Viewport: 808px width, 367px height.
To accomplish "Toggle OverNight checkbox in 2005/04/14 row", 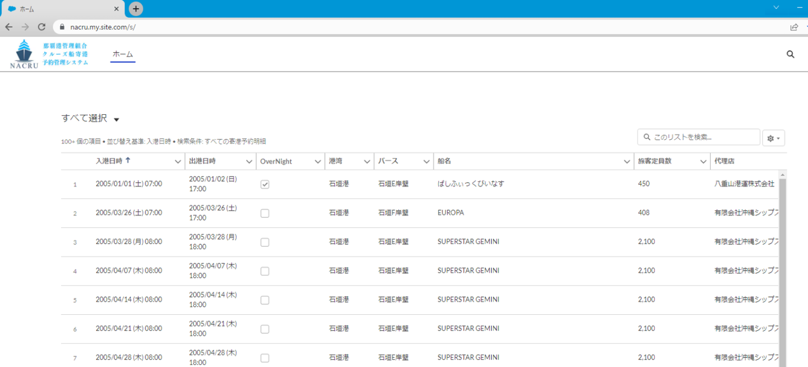I will pyautogui.click(x=264, y=300).
